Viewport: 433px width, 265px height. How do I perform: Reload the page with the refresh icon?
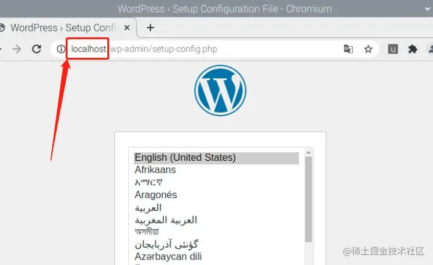pos(36,49)
